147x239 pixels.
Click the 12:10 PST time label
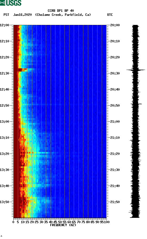click(5, 41)
